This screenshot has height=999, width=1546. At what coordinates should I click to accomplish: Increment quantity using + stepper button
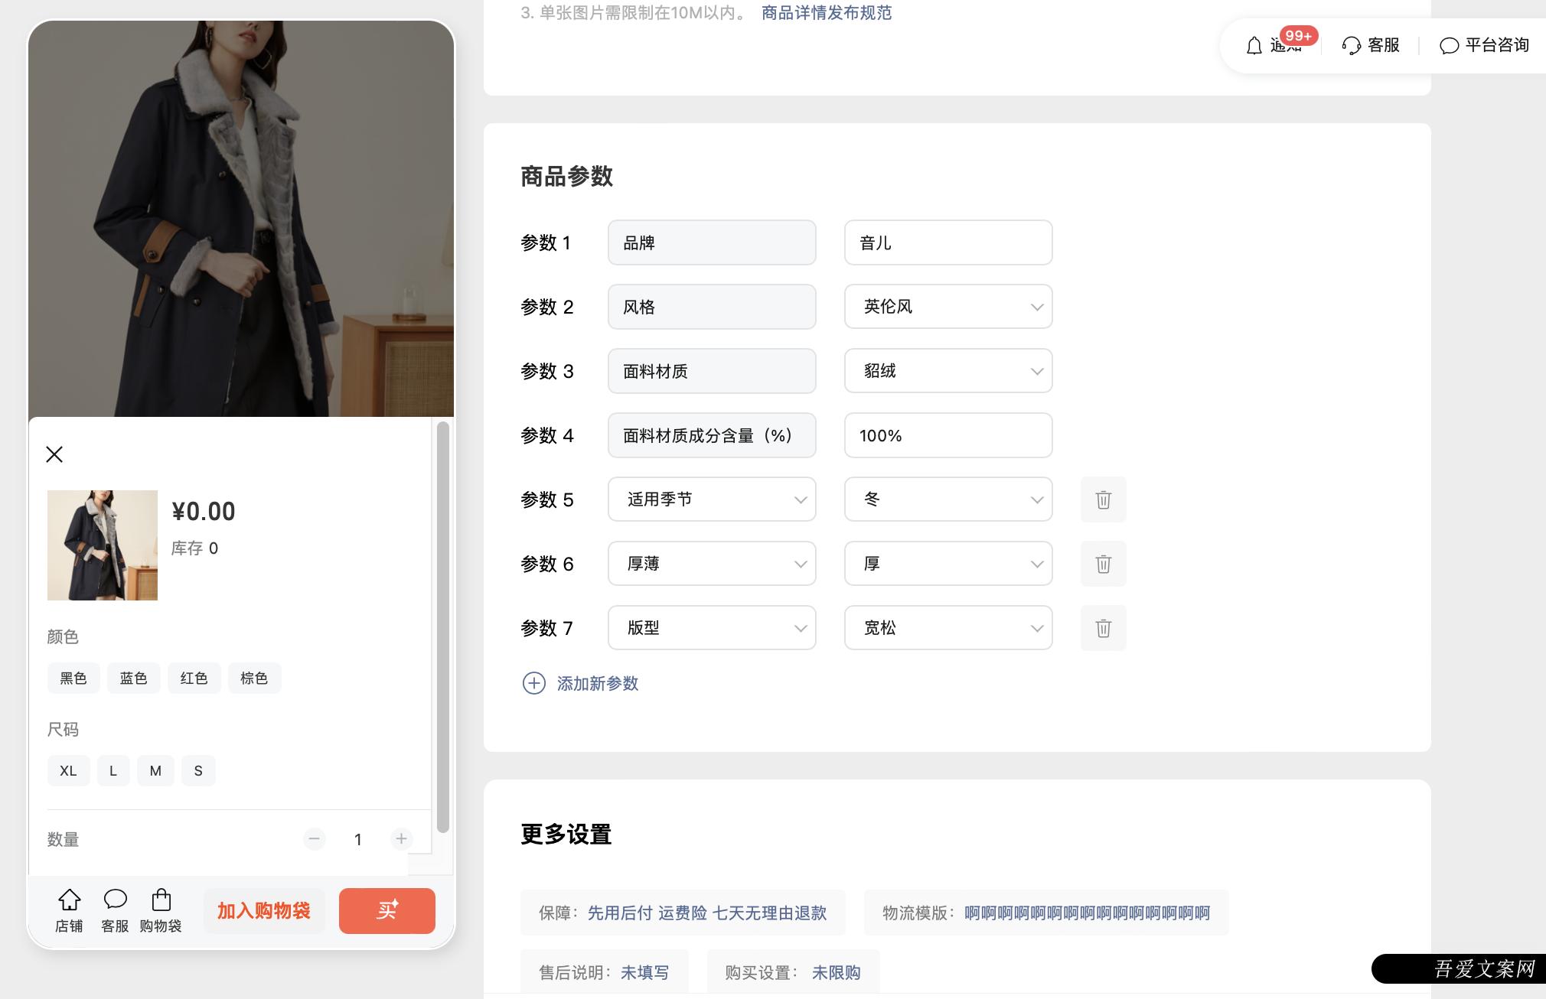[x=401, y=838]
